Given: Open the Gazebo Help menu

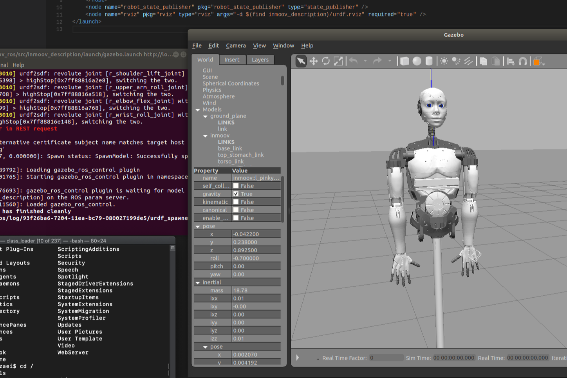Looking at the screenshot, I should [307, 45].
